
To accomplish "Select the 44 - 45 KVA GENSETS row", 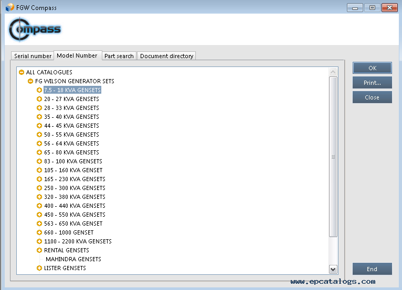I will [x=71, y=126].
